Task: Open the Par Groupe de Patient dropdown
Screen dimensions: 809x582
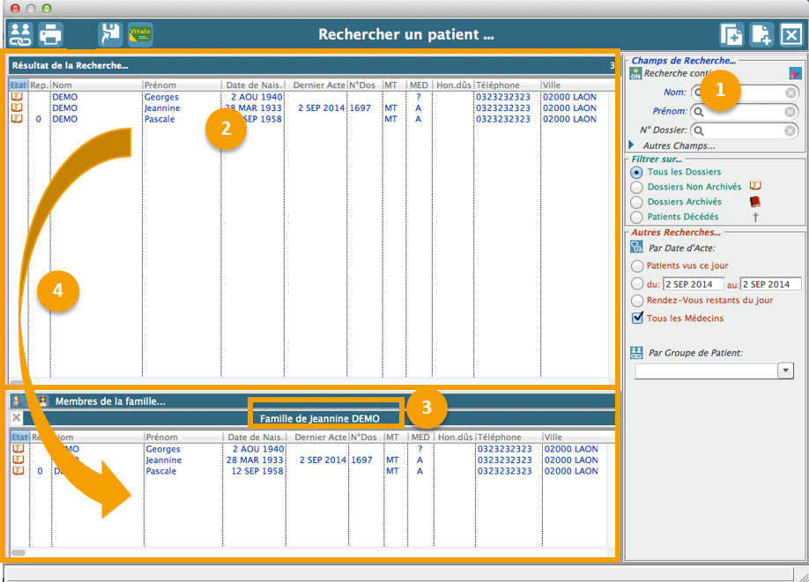Action: (x=785, y=372)
